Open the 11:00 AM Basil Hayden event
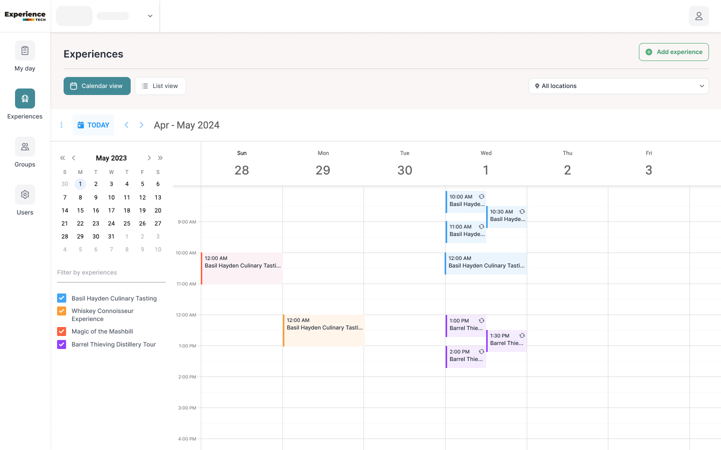 click(x=466, y=232)
